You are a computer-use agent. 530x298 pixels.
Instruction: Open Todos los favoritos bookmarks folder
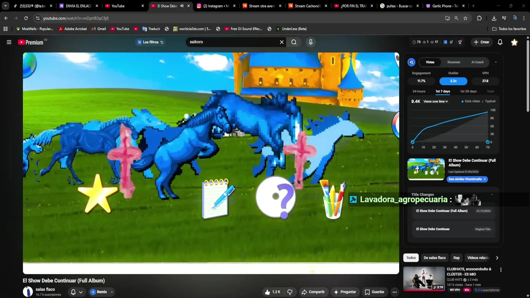509,29
